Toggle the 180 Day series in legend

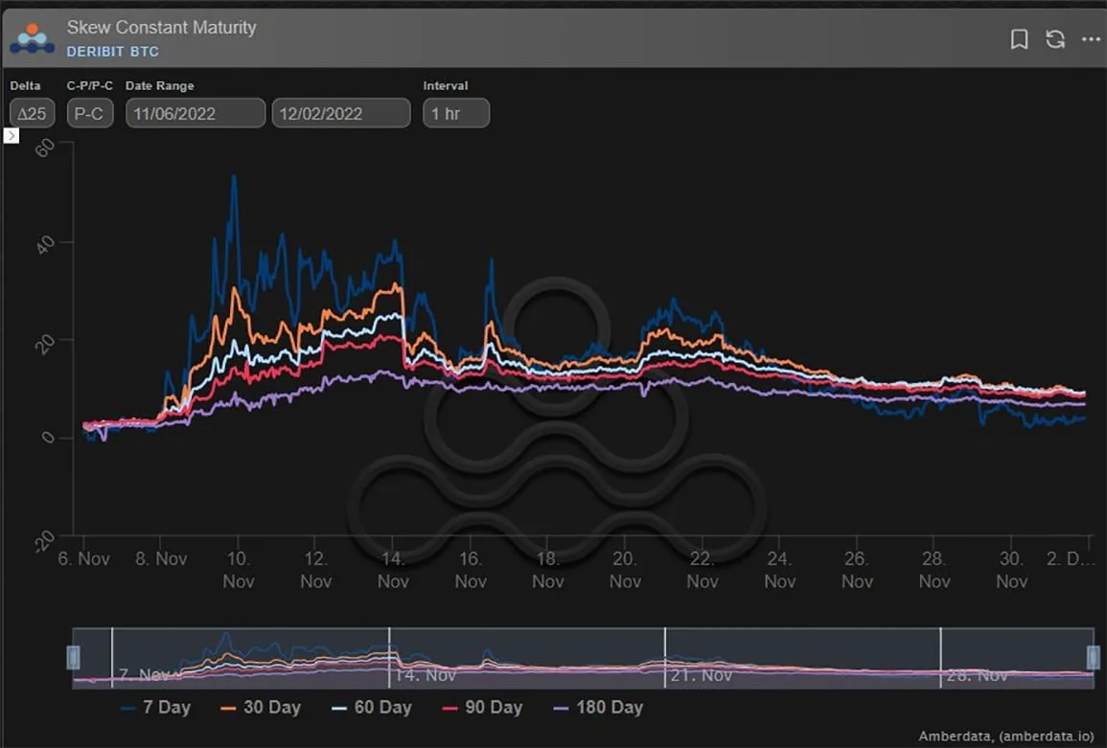(598, 707)
